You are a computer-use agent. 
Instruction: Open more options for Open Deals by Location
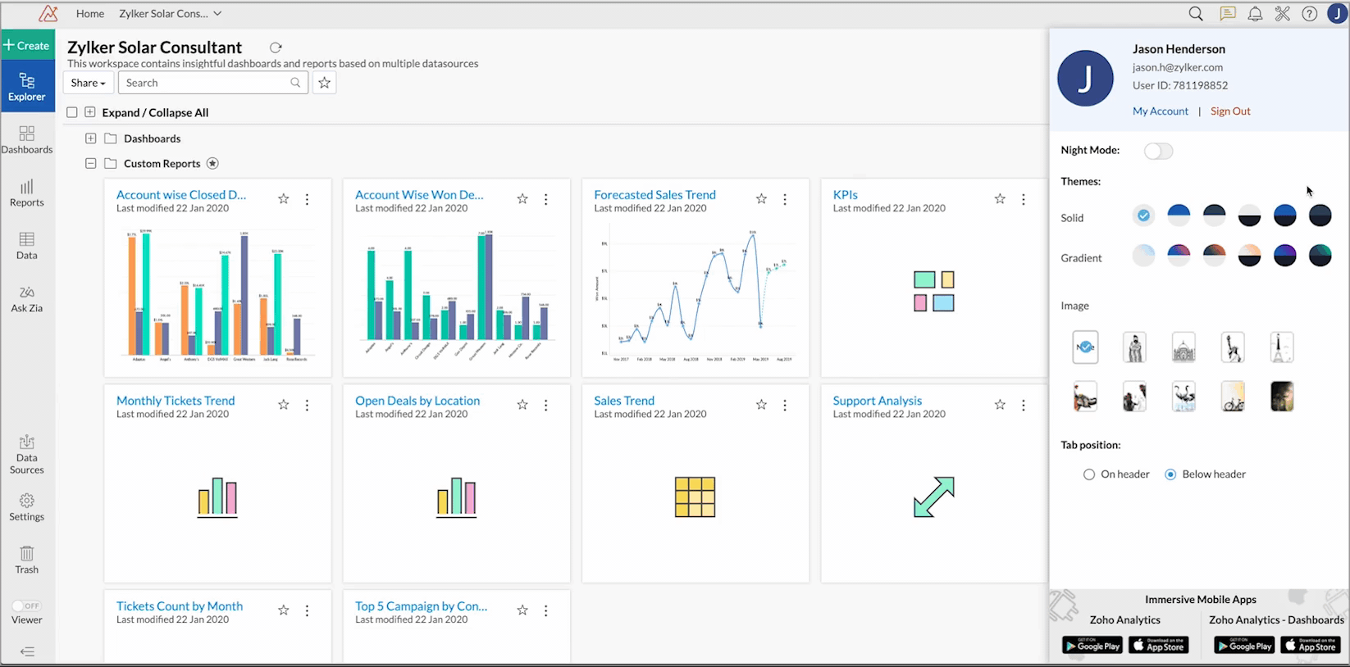[x=545, y=405]
